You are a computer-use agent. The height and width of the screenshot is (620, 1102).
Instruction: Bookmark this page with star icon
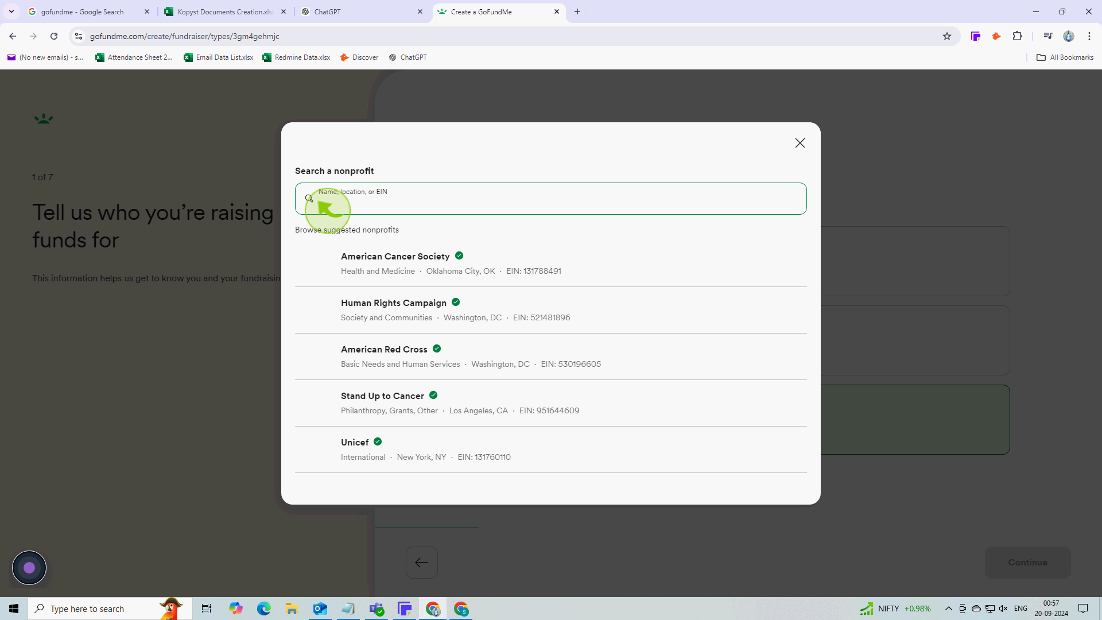(947, 36)
